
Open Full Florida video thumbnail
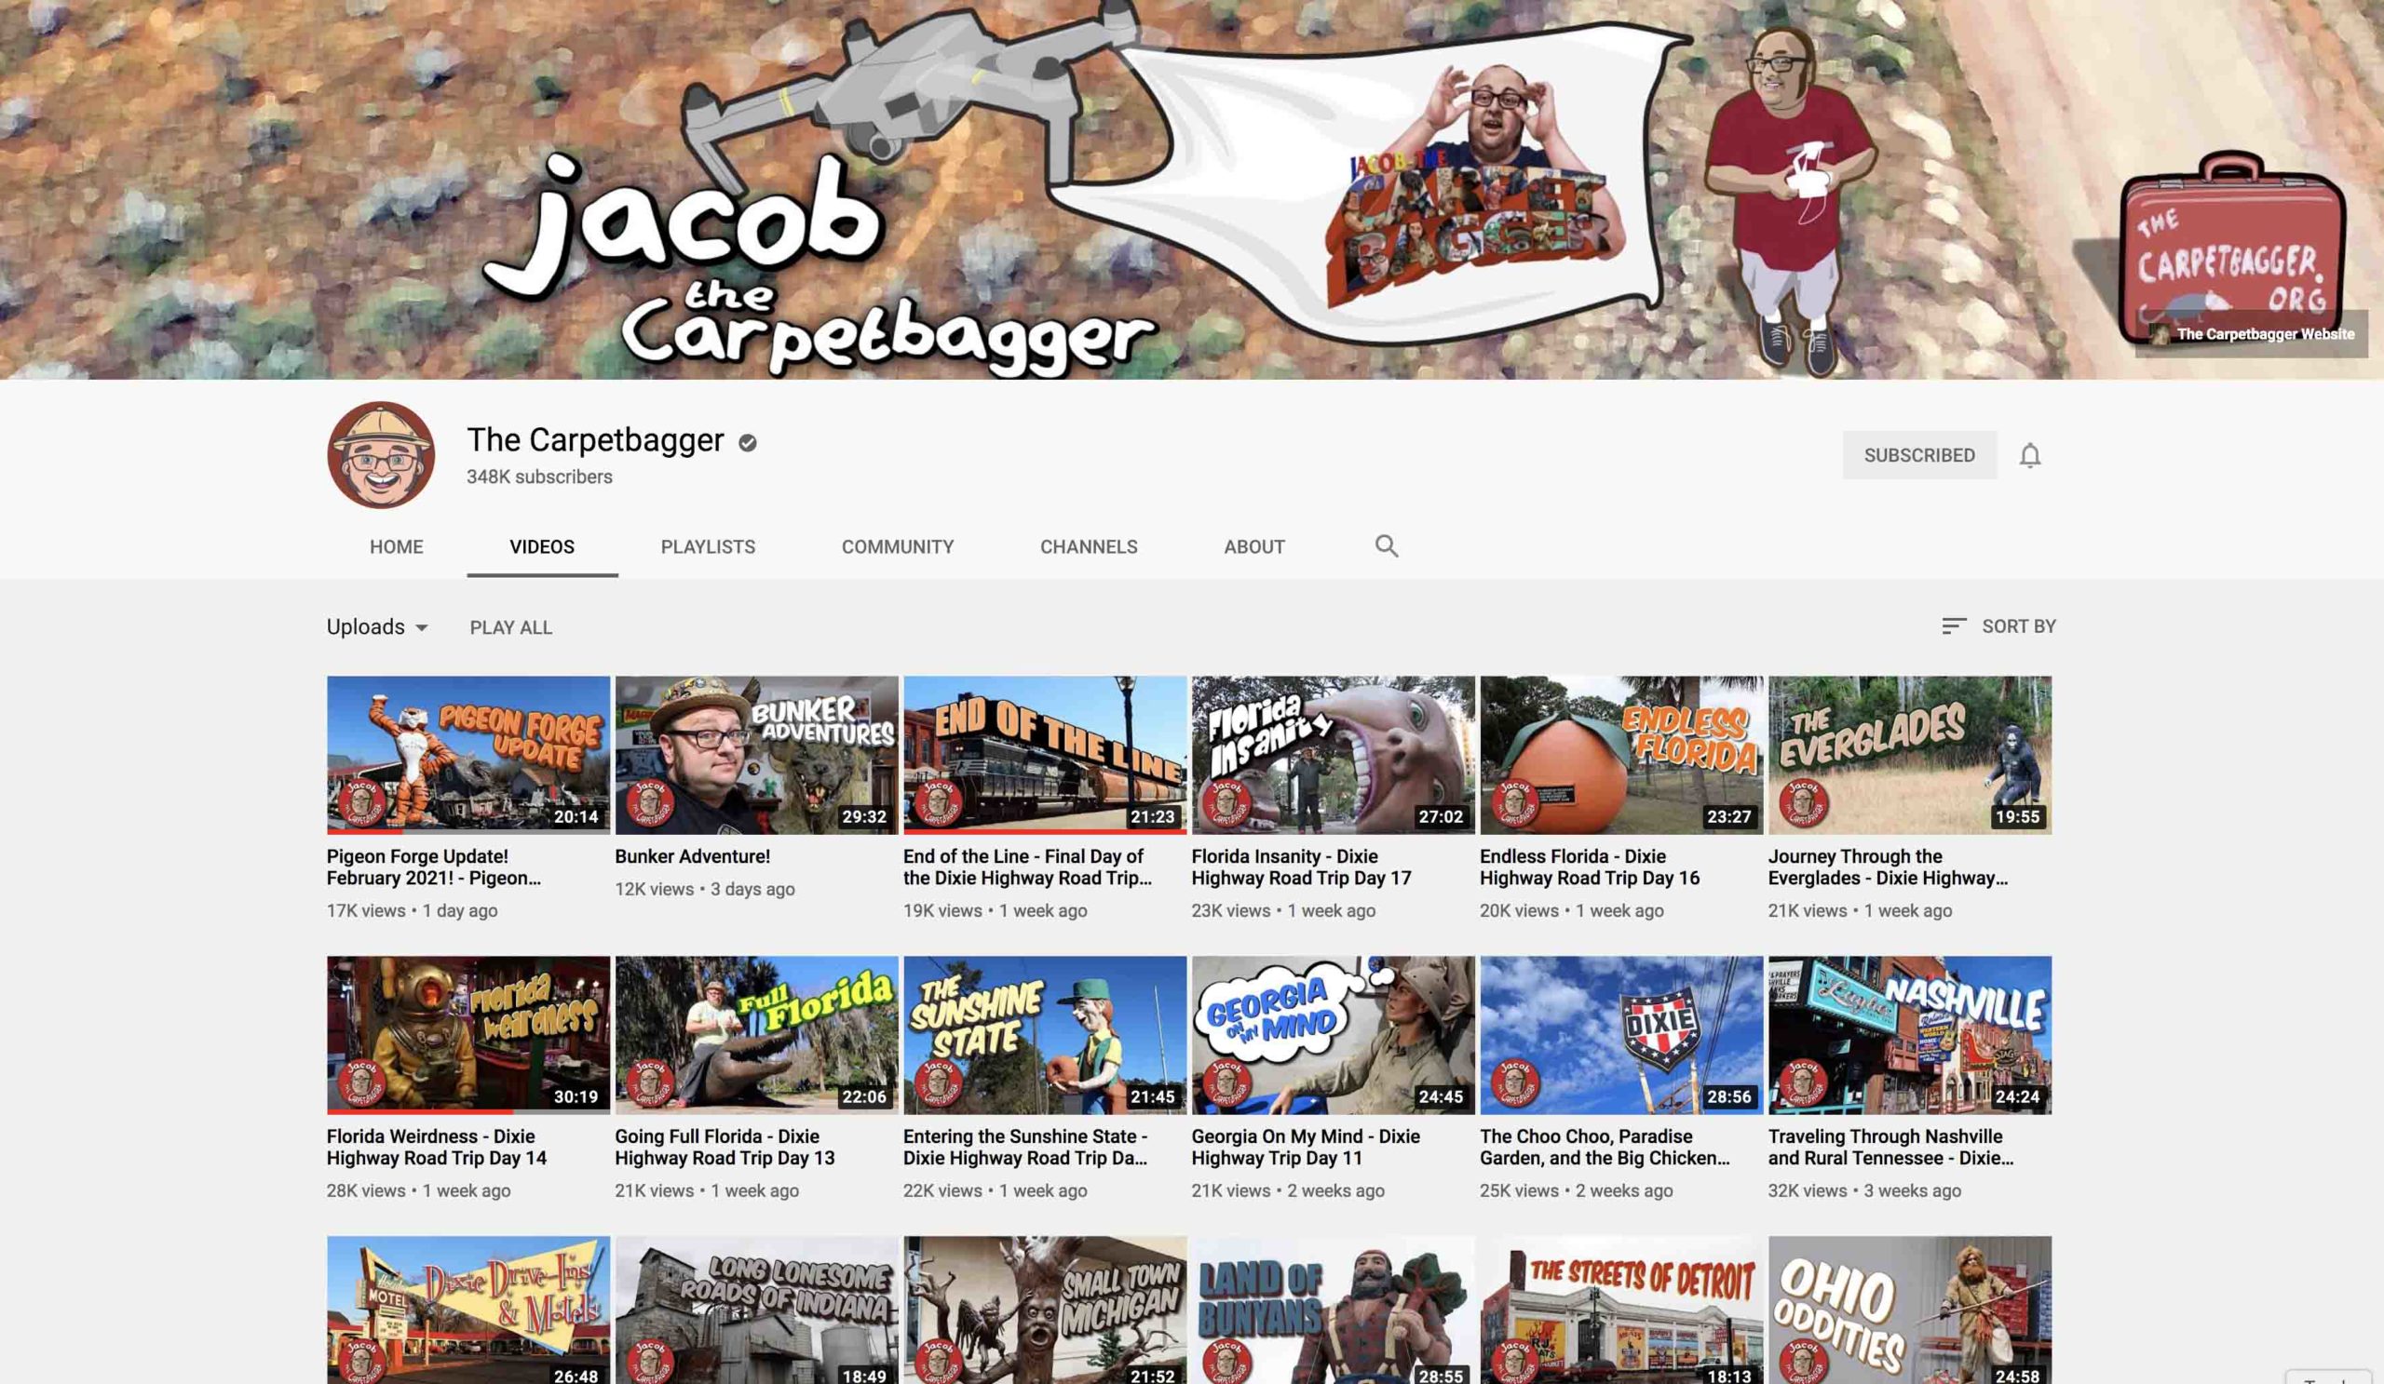point(757,1035)
